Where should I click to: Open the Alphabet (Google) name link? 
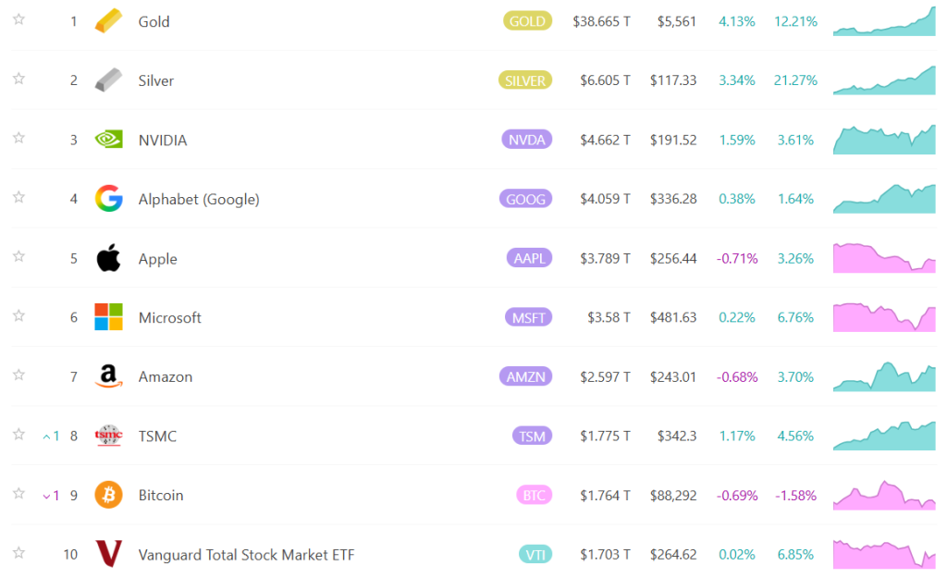click(x=199, y=199)
